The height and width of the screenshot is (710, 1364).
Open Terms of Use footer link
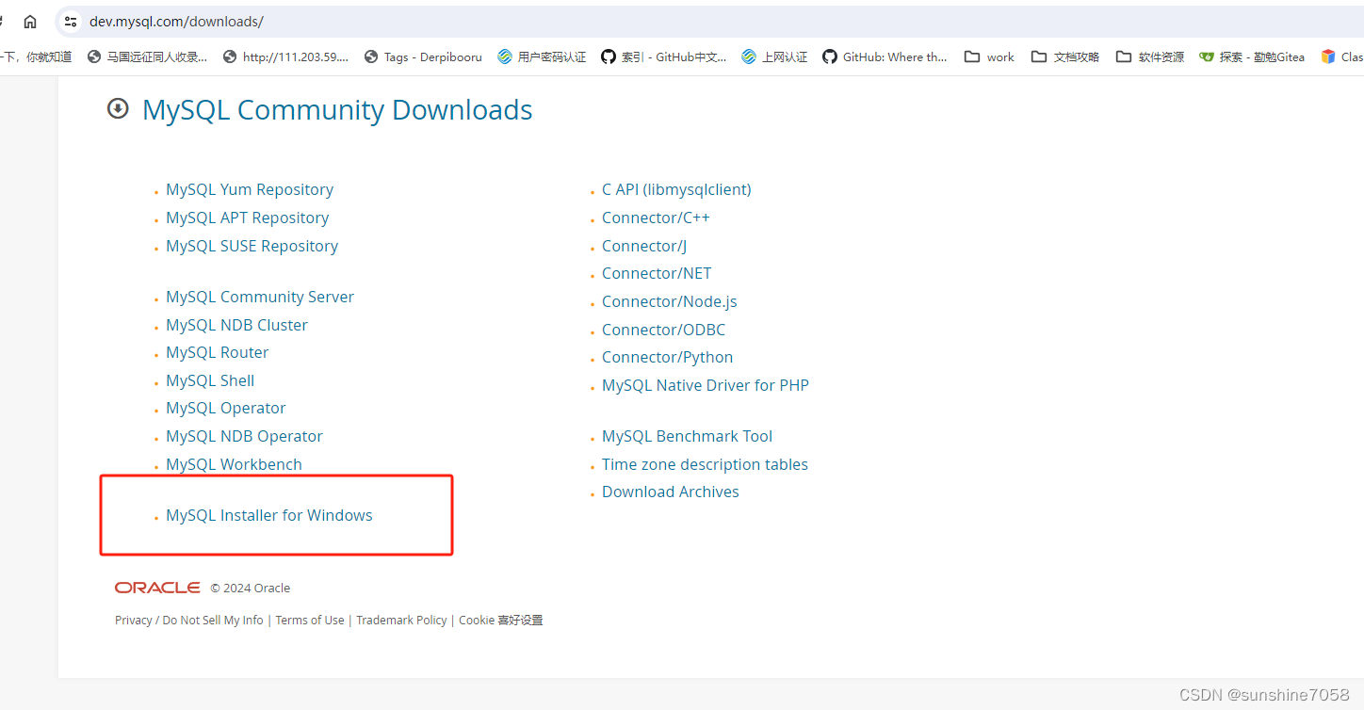(310, 620)
